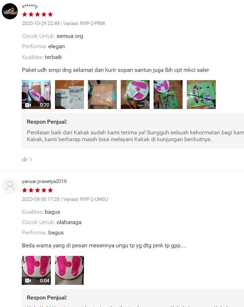Viewport: 244px width, 307px height.
Task: Open the shipping label photo thumbnail
Action: 69,94
